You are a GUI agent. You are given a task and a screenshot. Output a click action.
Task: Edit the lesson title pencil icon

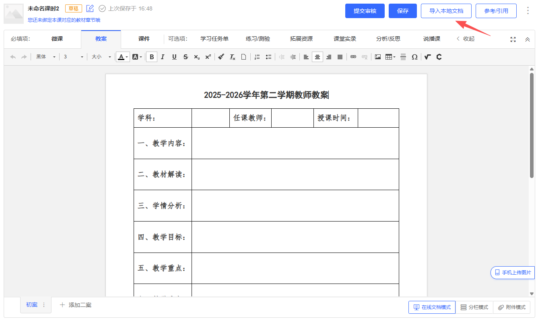(x=90, y=8)
